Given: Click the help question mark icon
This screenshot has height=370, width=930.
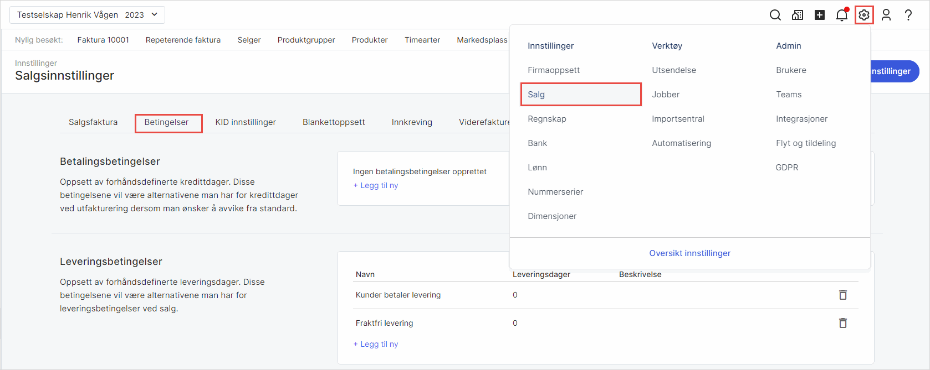Looking at the screenshot, I should click(x=908, y=15).
